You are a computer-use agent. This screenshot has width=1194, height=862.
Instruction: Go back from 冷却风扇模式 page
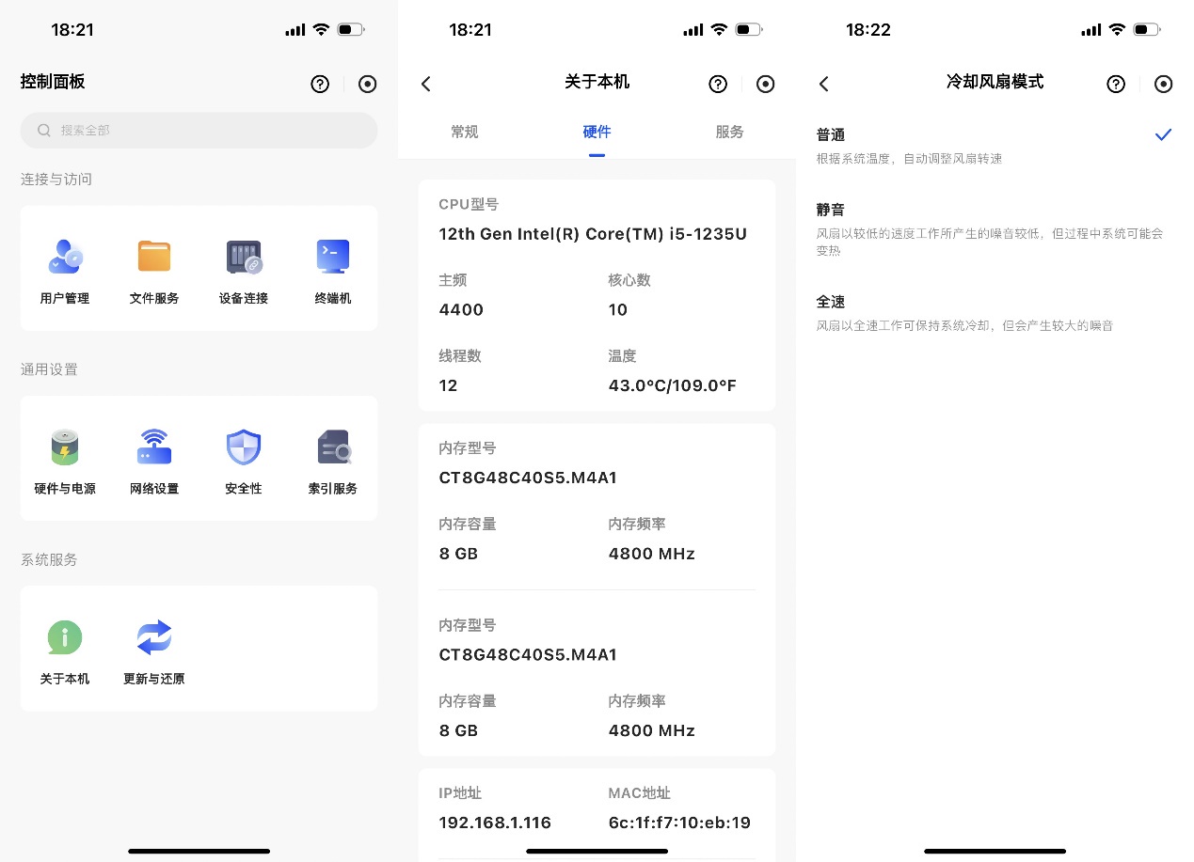point(824,85)
